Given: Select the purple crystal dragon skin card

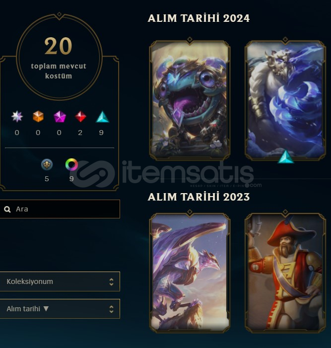Looking at the screenshot, I should click(x=190, y=273).
